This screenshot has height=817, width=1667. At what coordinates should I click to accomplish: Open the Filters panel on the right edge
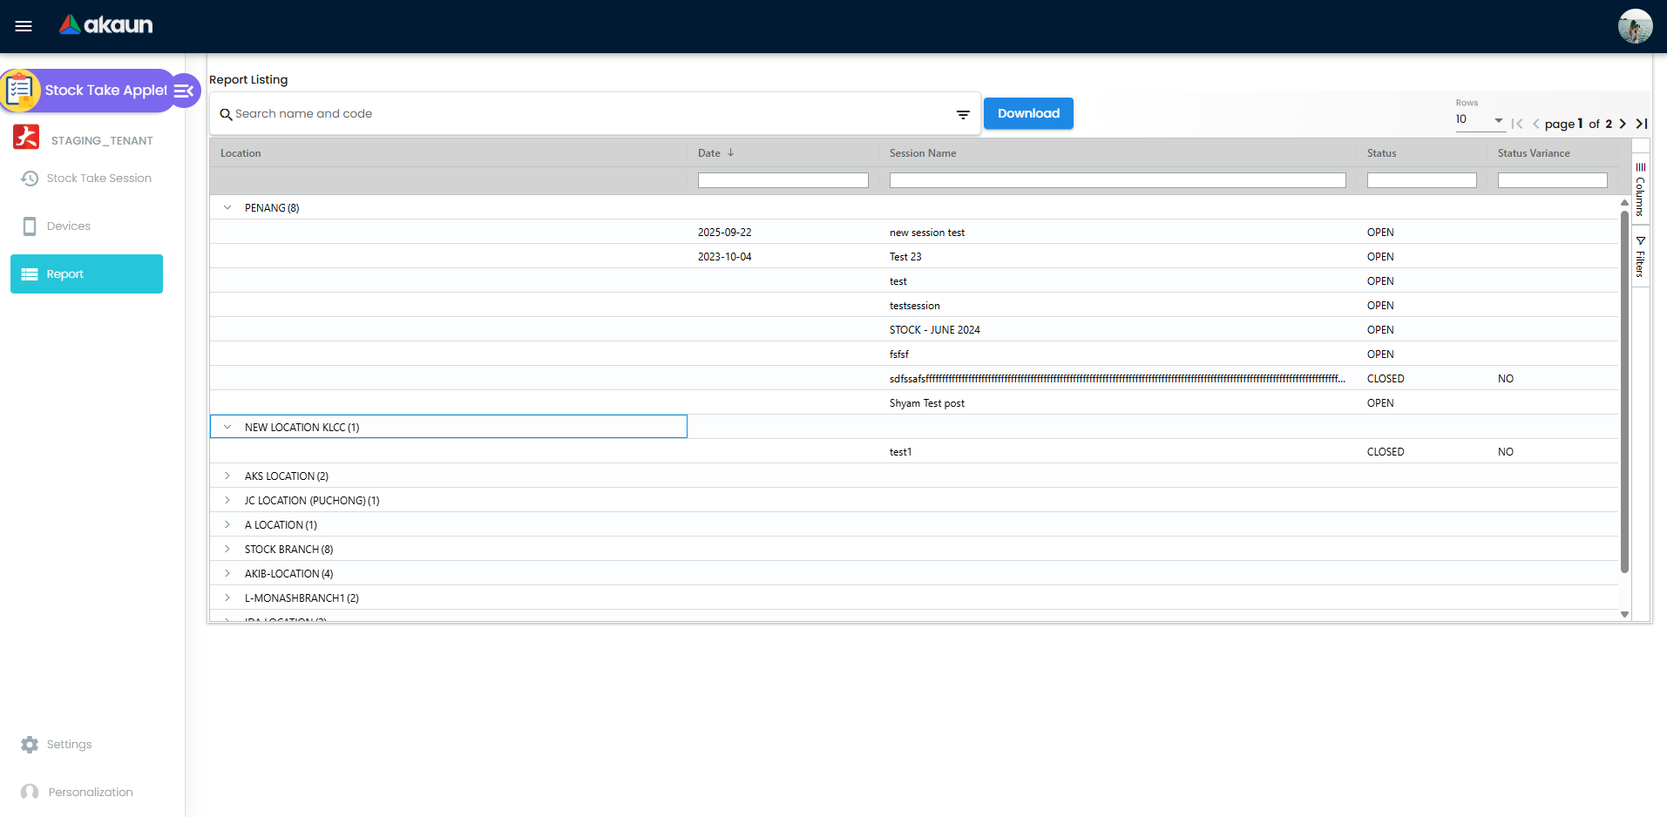coord(1642,253)
